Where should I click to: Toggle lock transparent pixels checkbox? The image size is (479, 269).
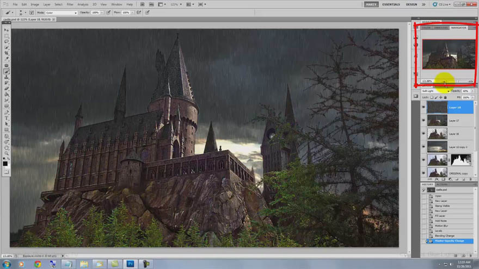tap(432, 97)
